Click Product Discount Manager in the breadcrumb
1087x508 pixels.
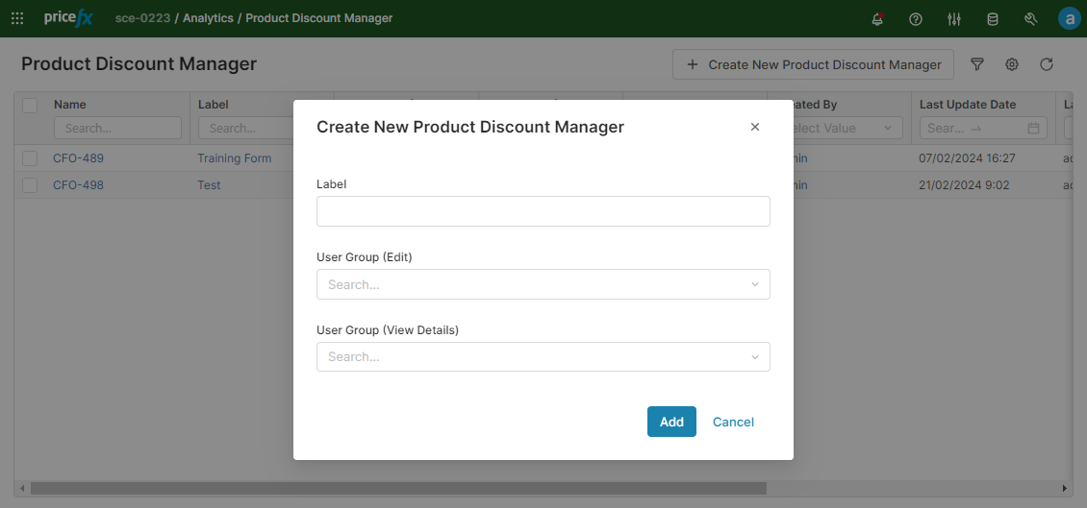coord(319,18)
